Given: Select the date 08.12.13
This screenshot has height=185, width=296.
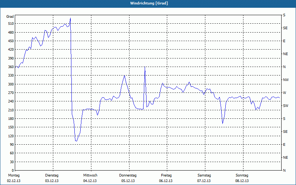Looking at the screenshot, I should coord(242,181).
